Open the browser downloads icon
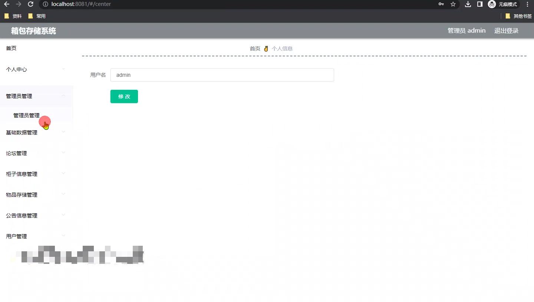This screenshot has height=302, width=534. pyautogui.click(x=468, y=4)
